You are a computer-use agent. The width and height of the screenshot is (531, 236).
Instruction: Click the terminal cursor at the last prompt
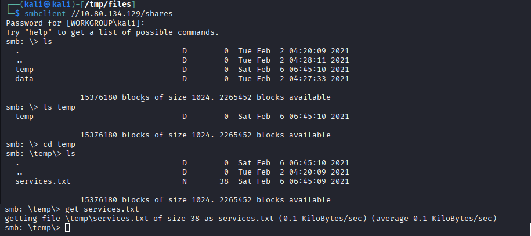pos(67,228)
